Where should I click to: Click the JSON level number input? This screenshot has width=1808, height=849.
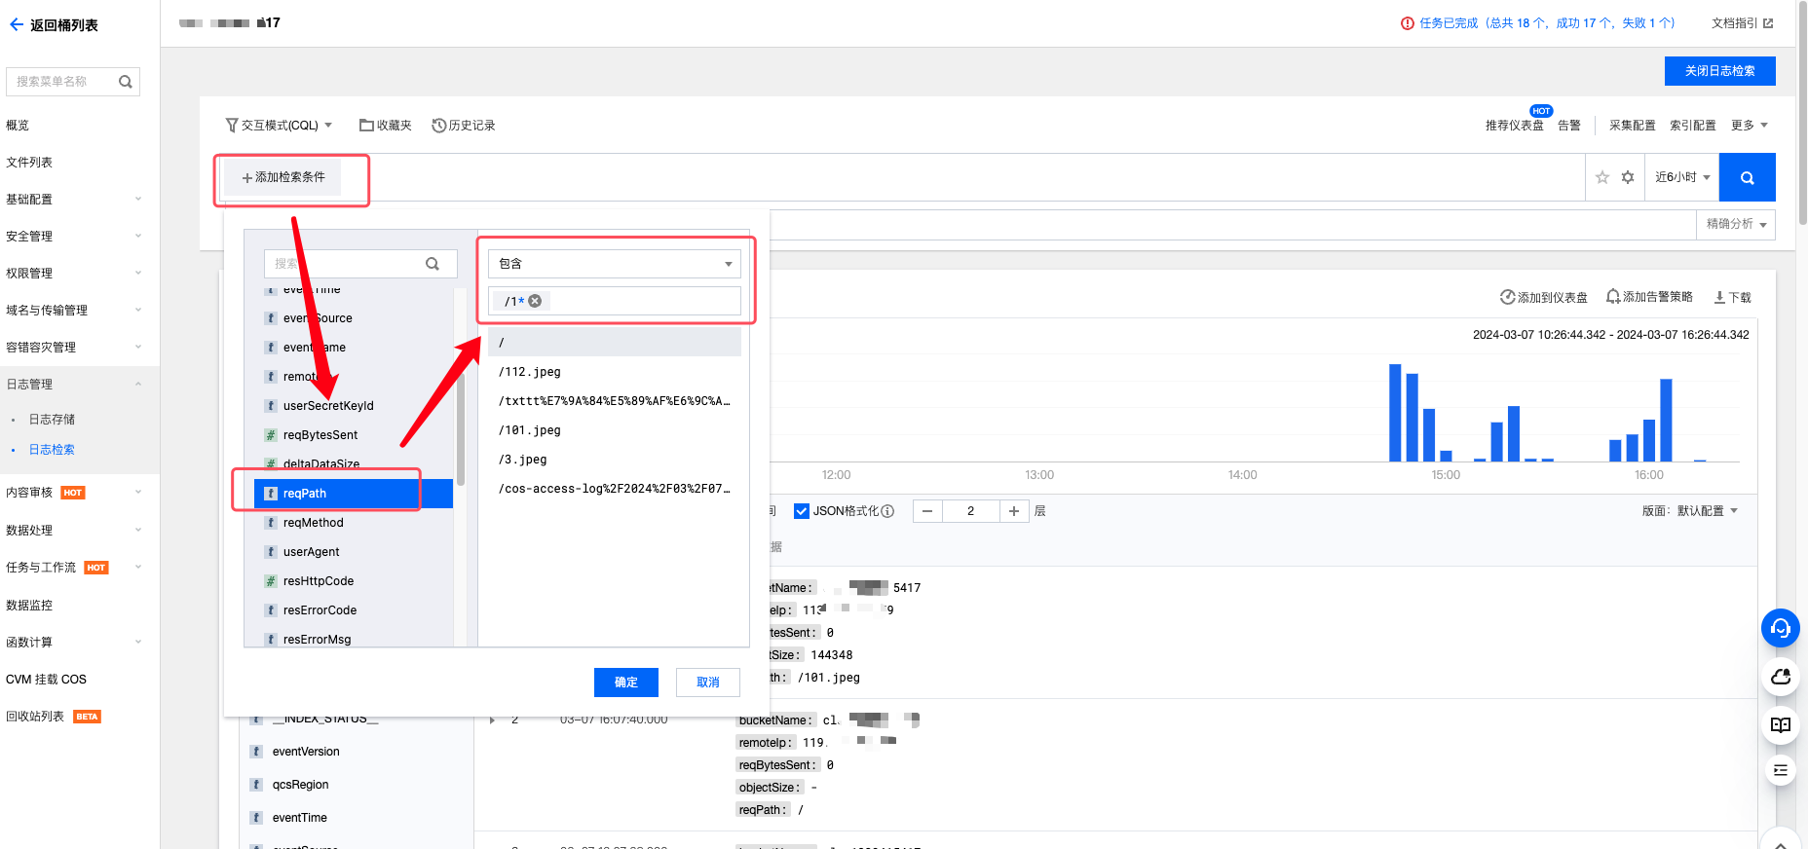970,511
